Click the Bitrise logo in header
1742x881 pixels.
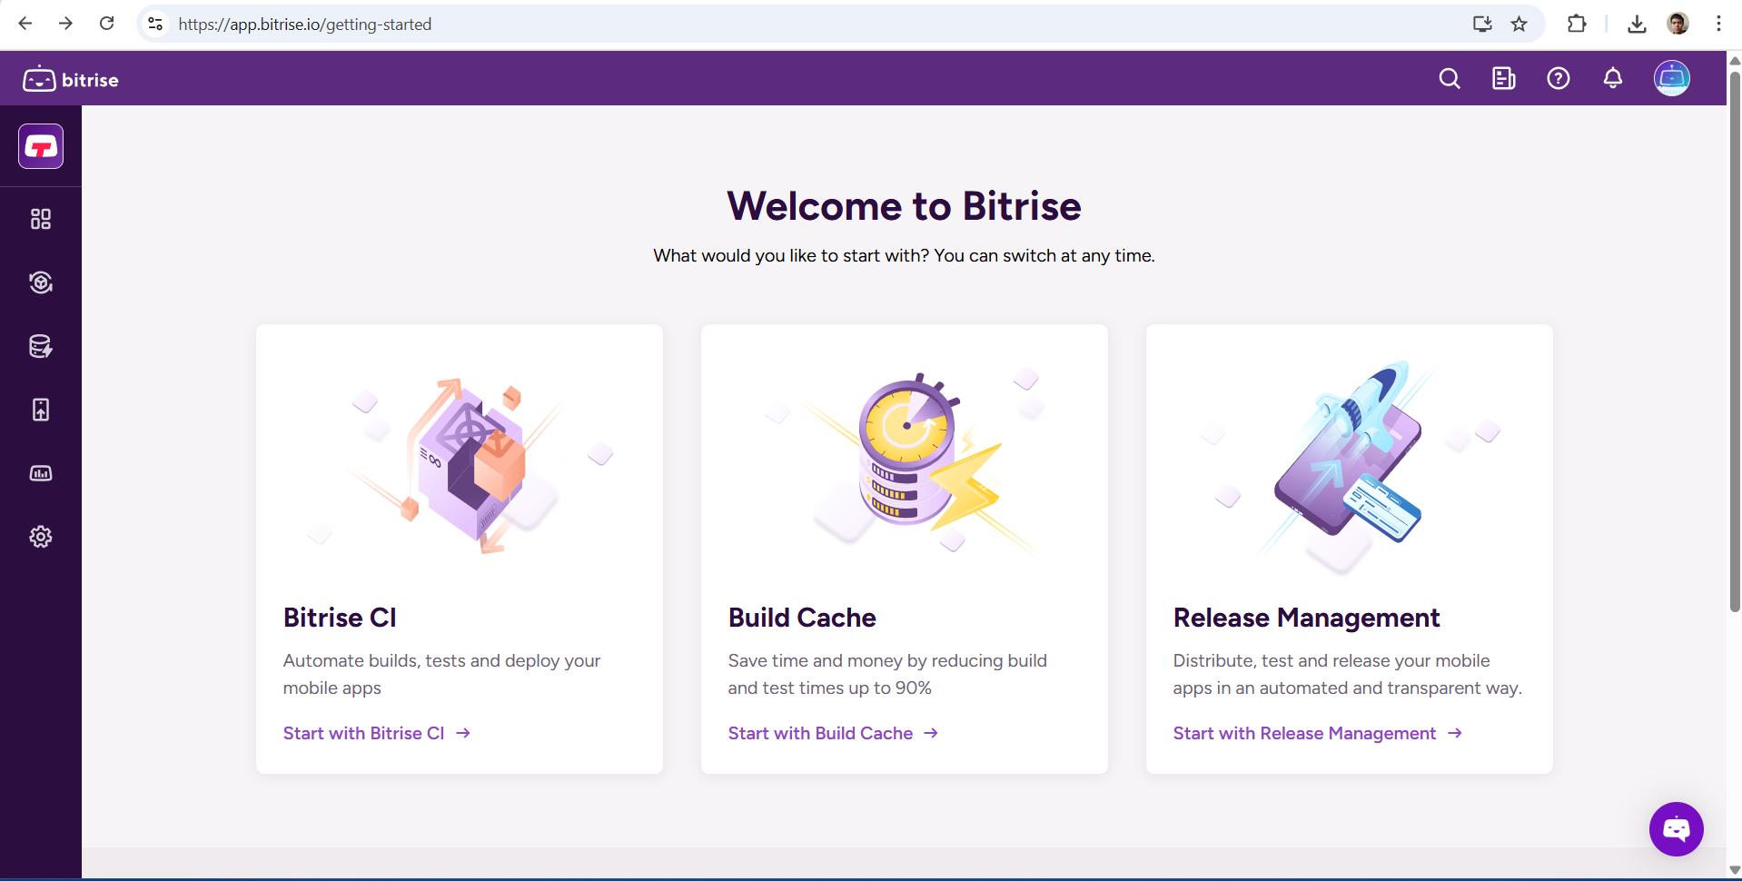tap(71, 80)
